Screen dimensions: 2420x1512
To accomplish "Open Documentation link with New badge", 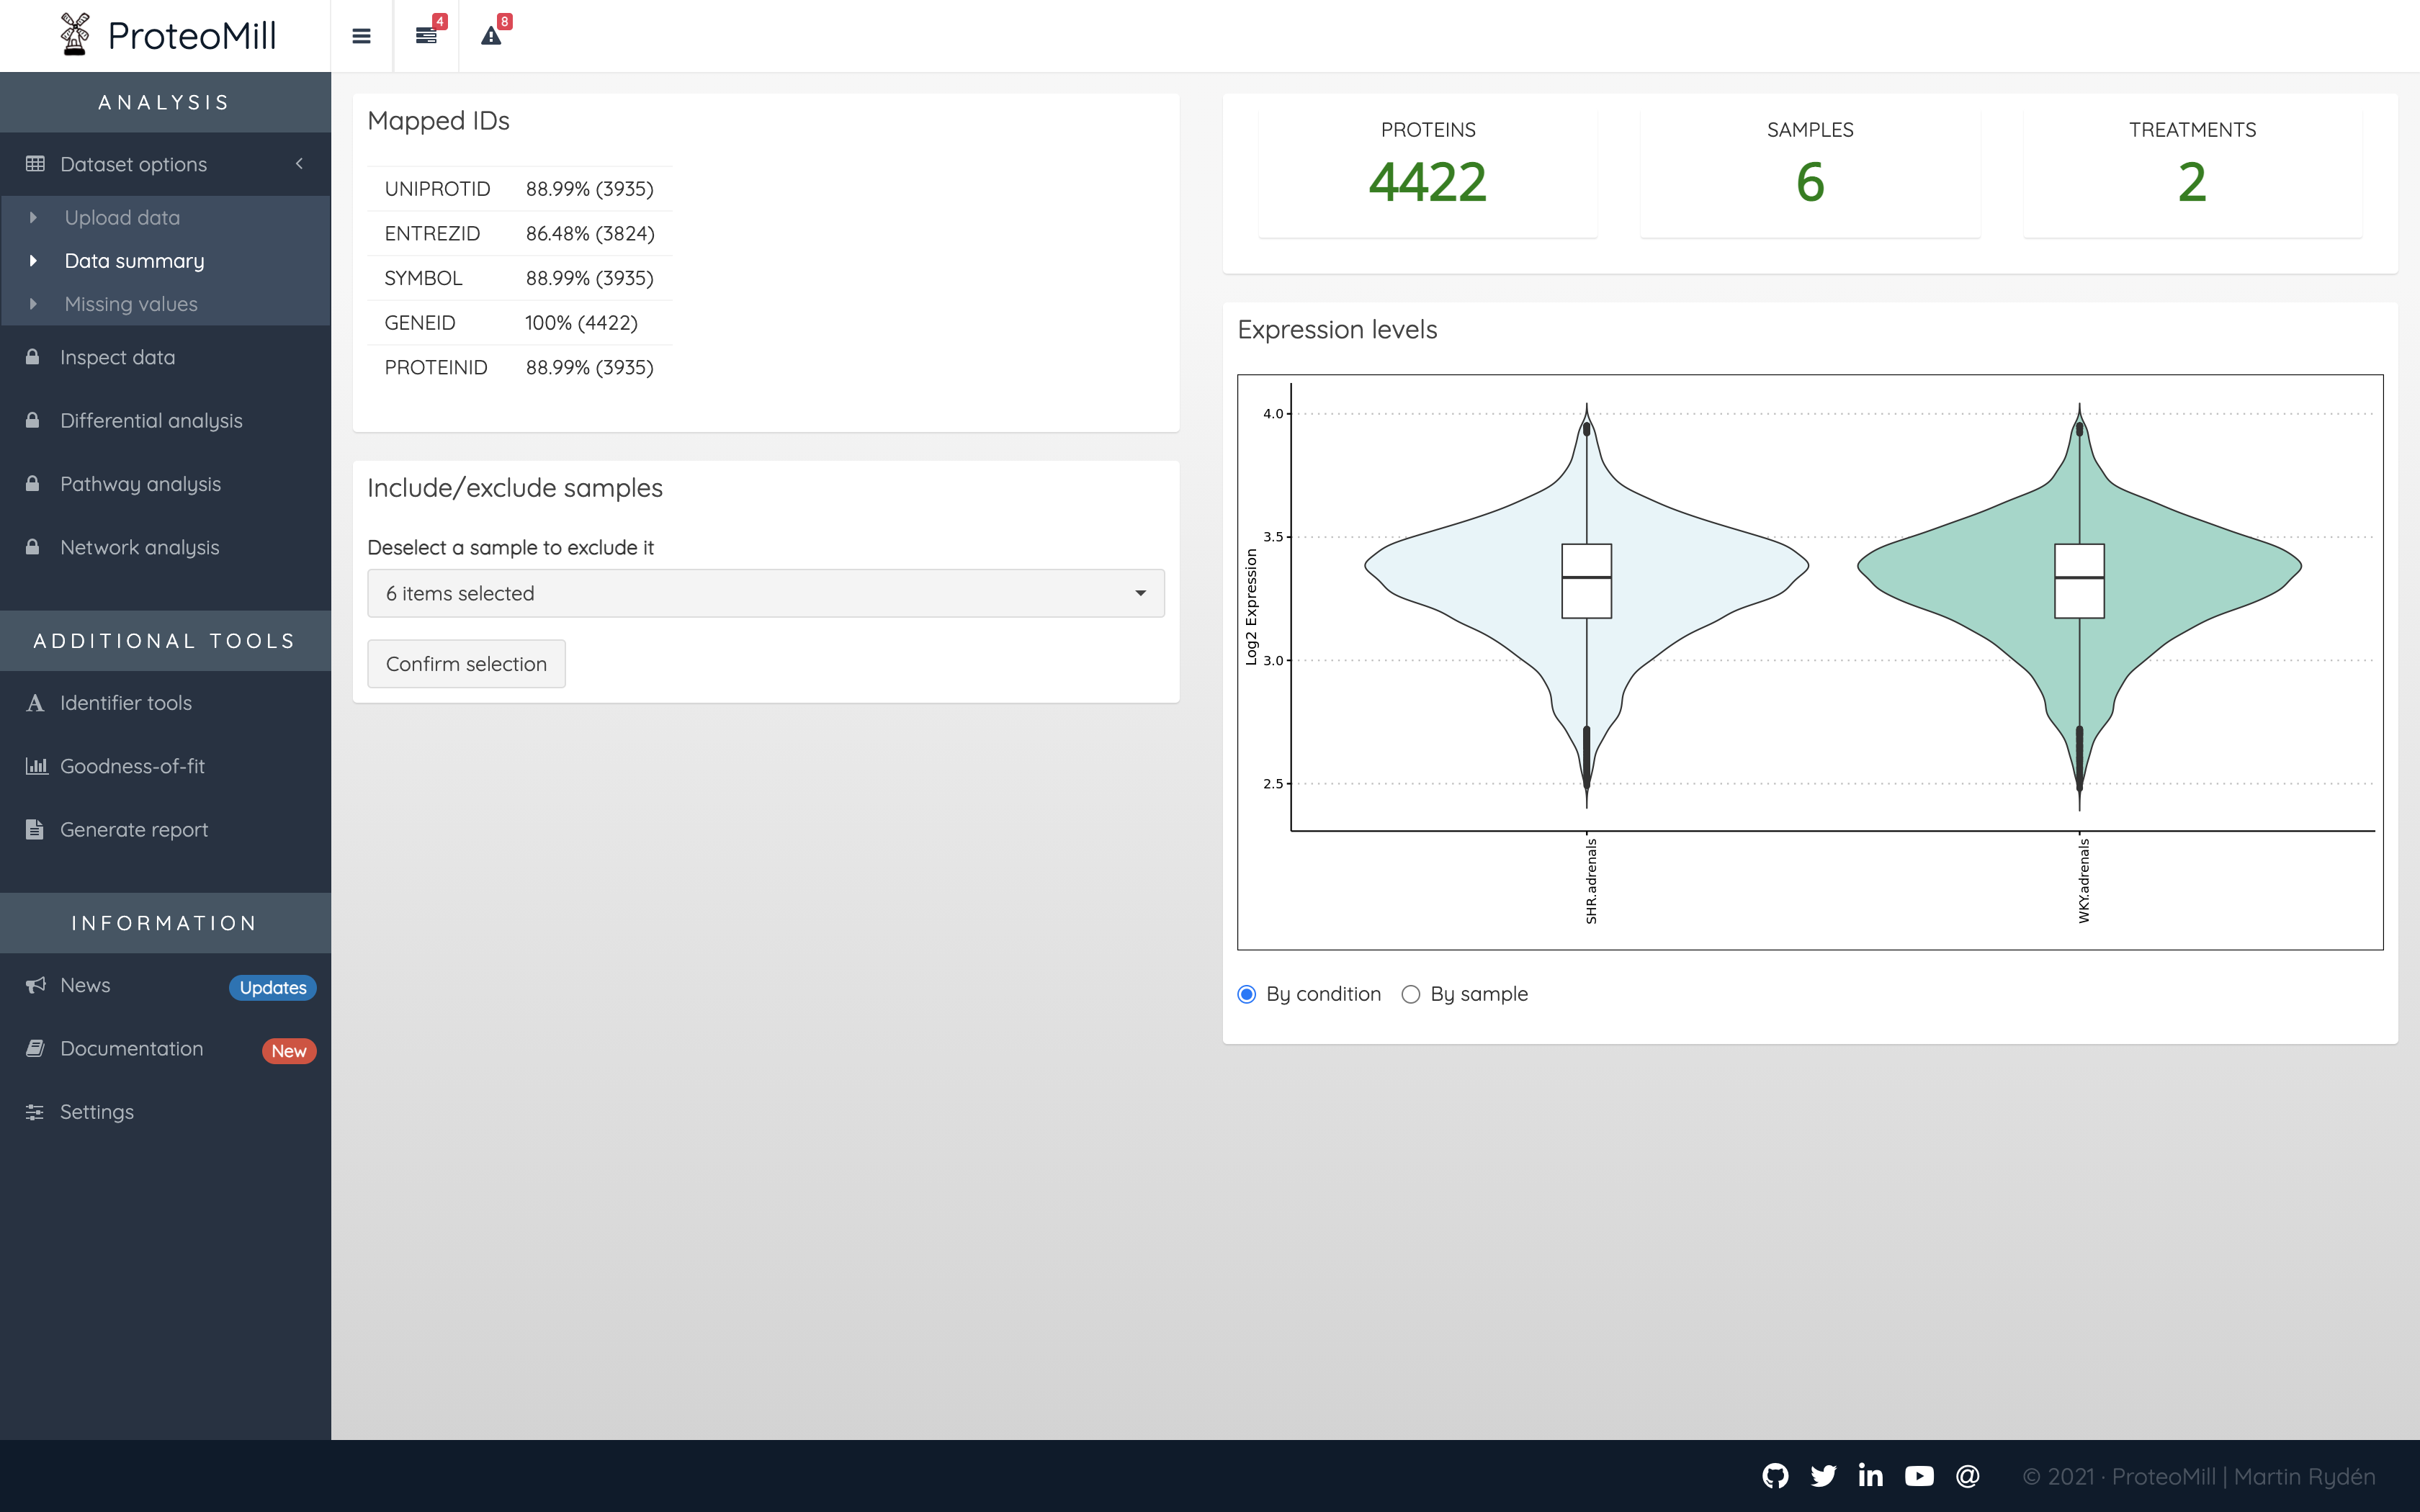I will coord(131,1049).
